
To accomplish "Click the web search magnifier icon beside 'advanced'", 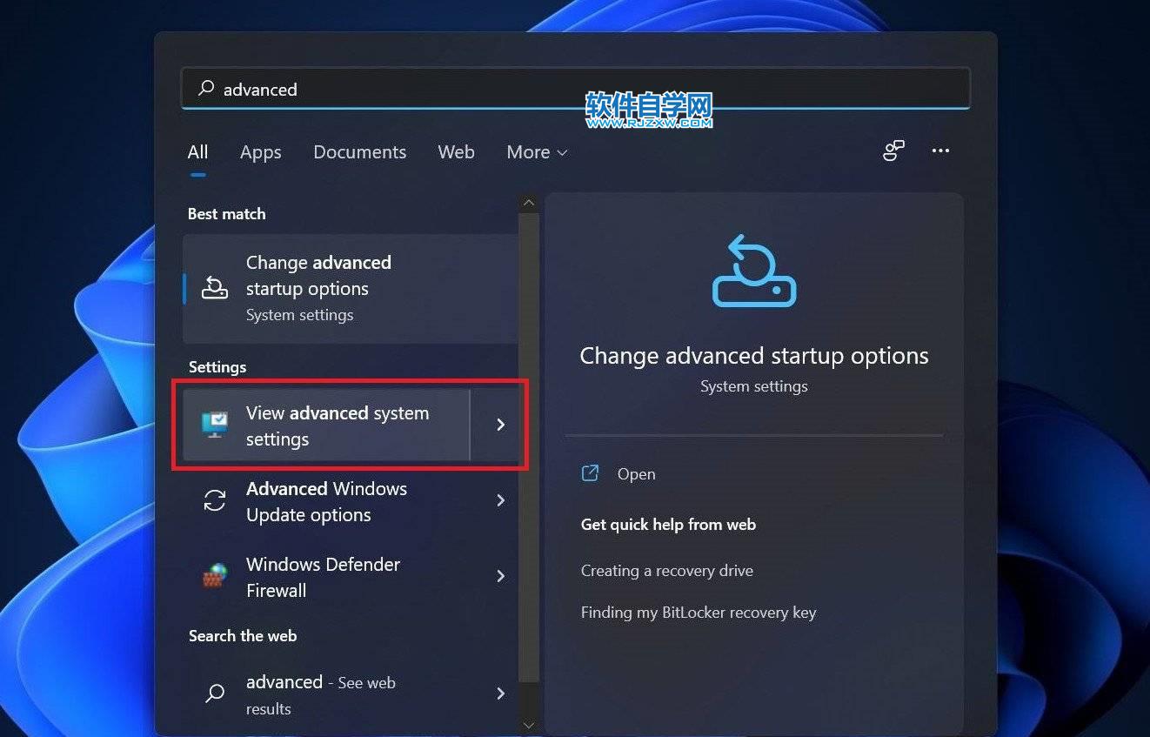I will point(214,693).
